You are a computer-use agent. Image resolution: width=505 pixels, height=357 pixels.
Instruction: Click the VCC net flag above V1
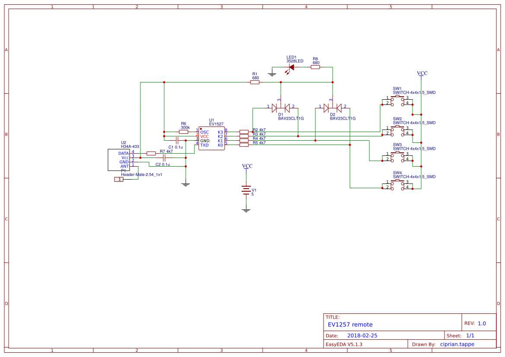[x=248, y=167]
